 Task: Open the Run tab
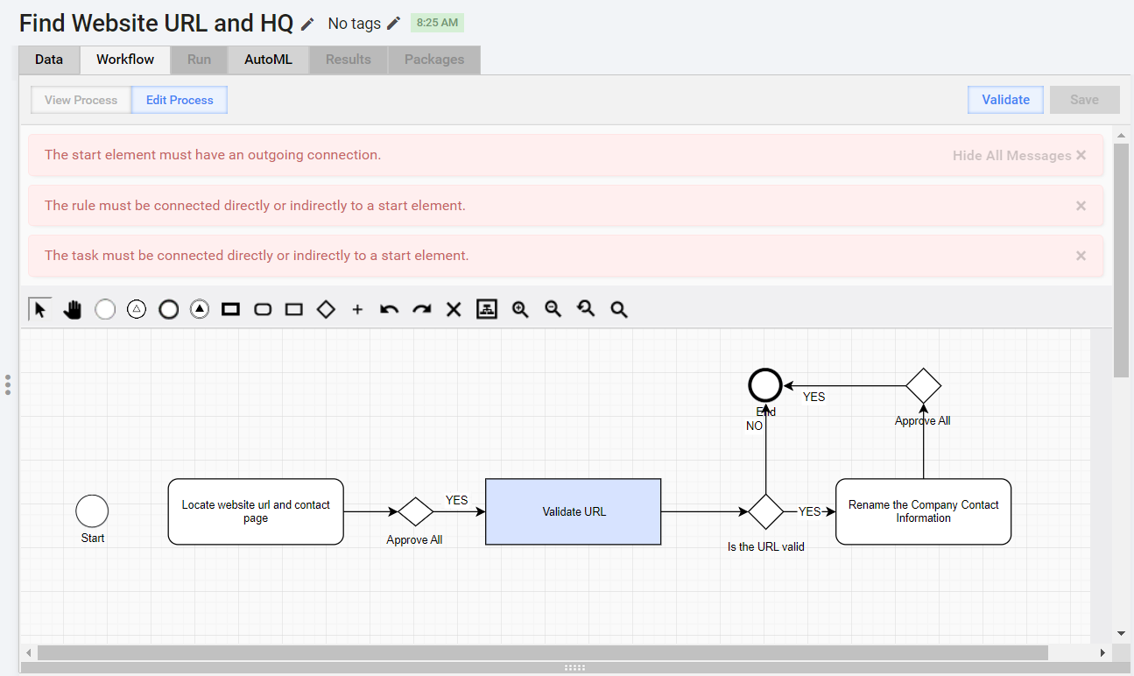click(199, 60)
